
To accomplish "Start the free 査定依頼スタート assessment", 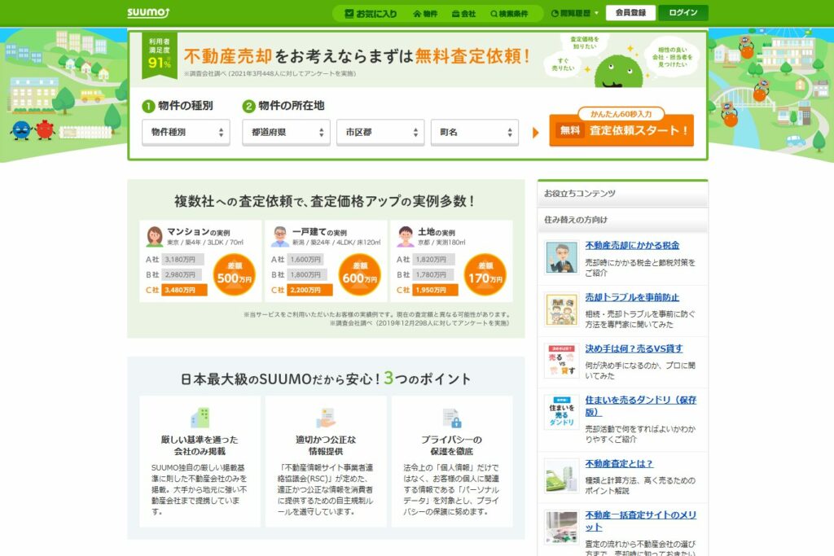I will (621, 130).
